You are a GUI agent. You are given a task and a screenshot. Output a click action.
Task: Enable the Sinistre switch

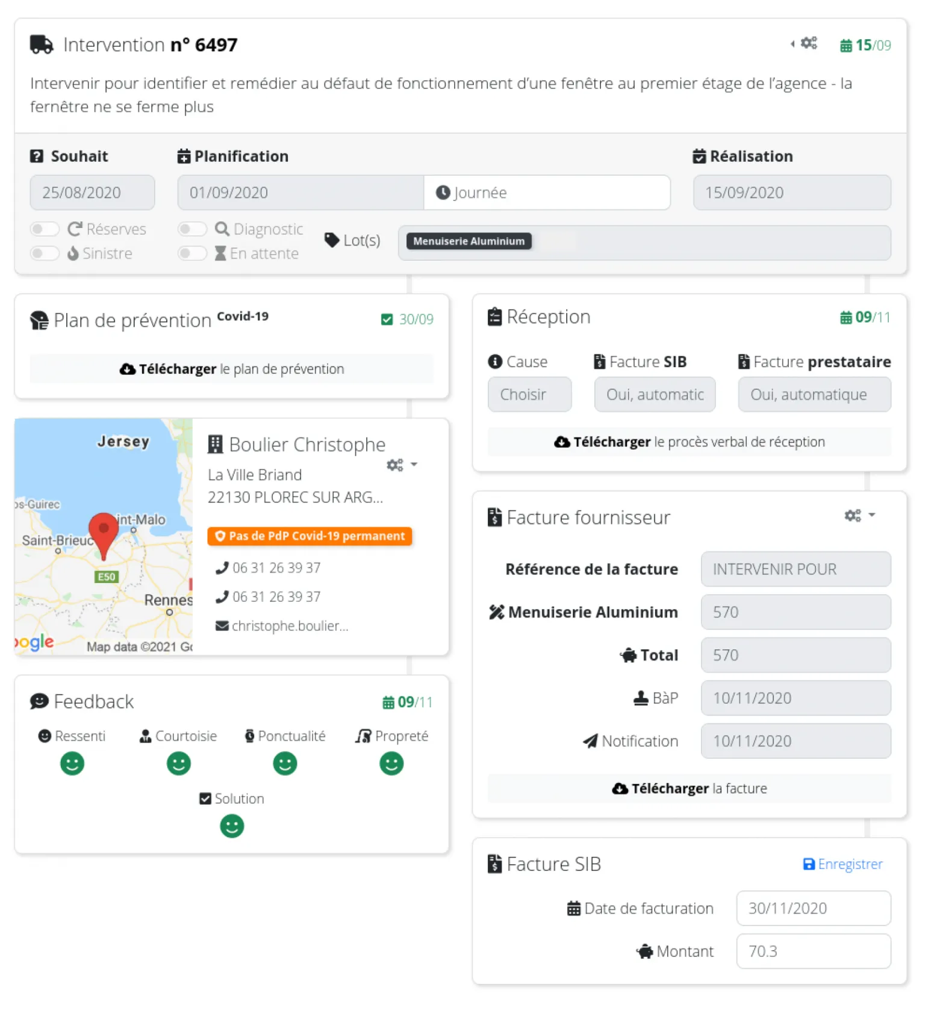pyautogui.click(x=45, y=253)
